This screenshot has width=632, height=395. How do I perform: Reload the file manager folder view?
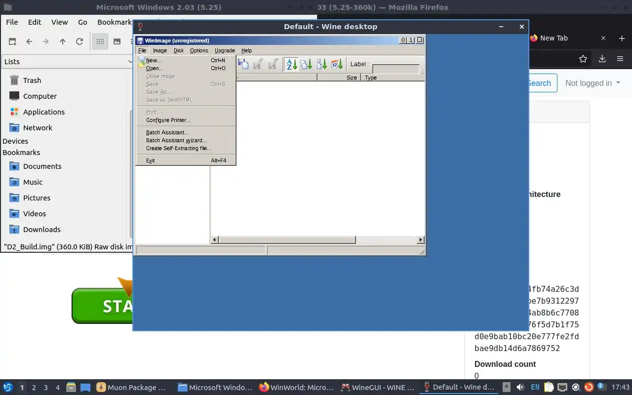click(79, 41)
